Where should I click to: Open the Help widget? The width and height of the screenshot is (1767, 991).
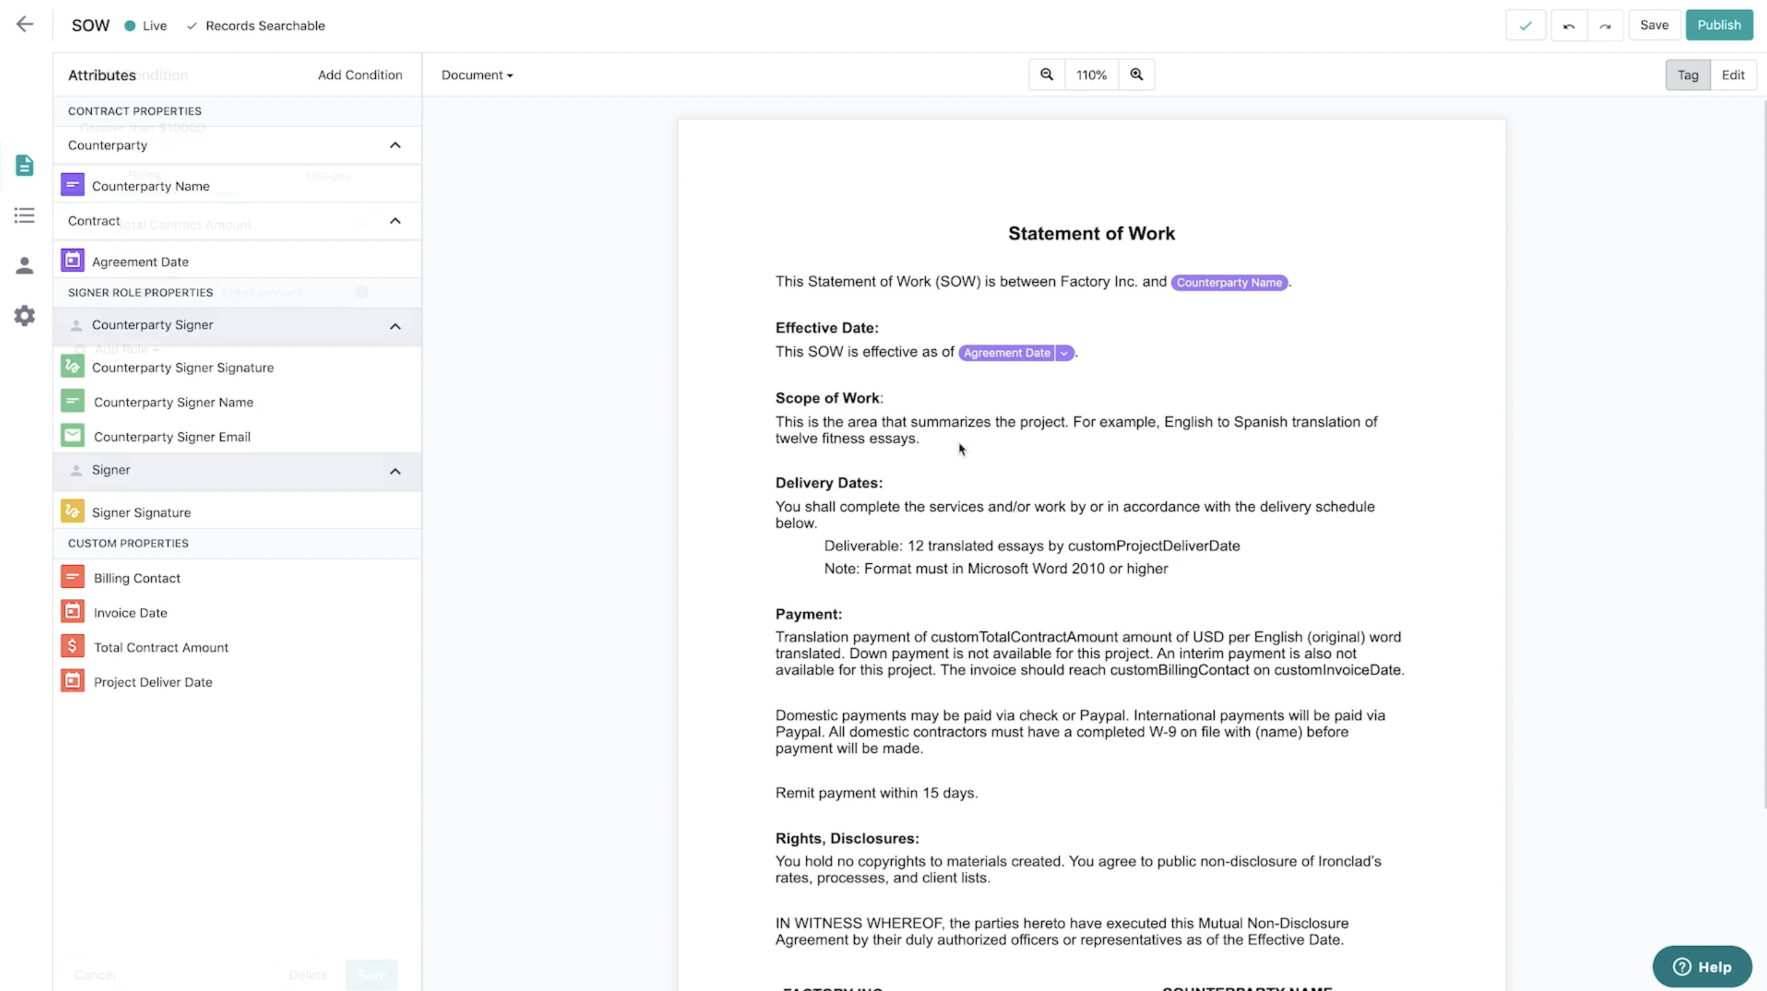click(x=1701, y=966)
